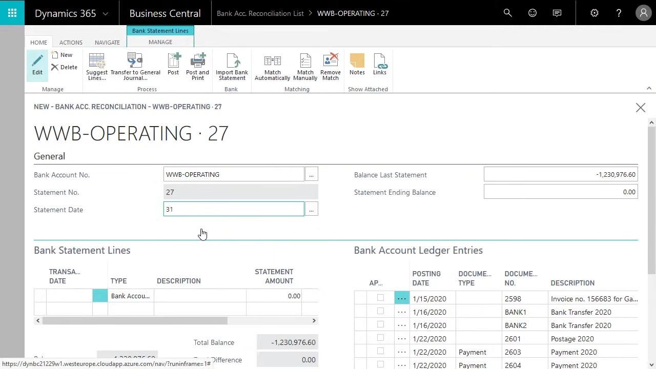
Task: Click Remove Match
Action: point(331,67)
